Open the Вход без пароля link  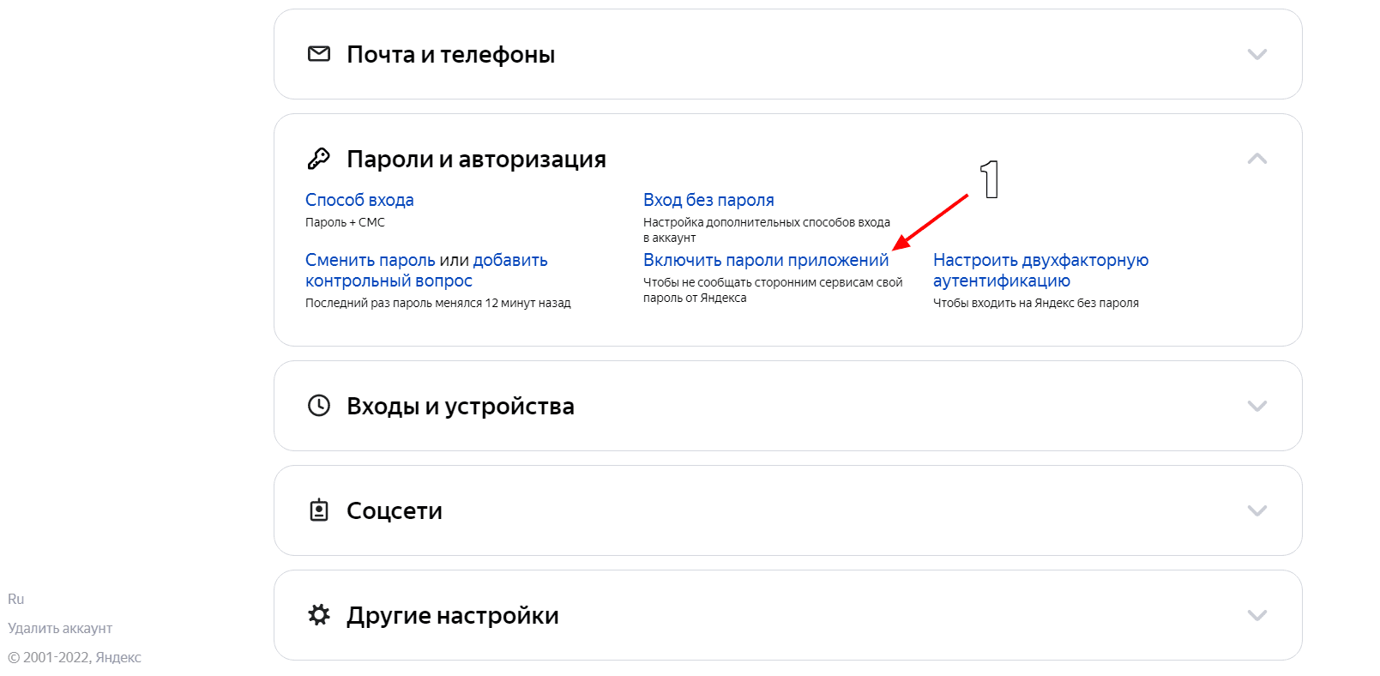708,200
